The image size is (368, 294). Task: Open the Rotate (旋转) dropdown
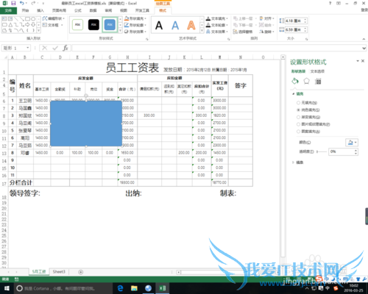pyautogui.click(x=267, y=32)
